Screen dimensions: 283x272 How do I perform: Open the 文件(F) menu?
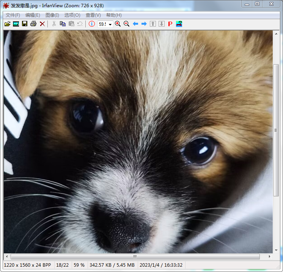tap(13, 15)
